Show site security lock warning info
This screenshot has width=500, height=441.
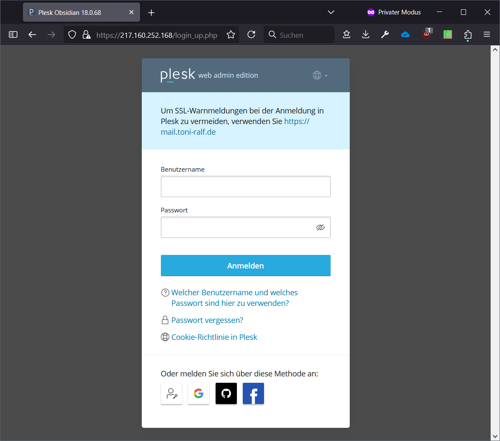click(x=87, y=34)
